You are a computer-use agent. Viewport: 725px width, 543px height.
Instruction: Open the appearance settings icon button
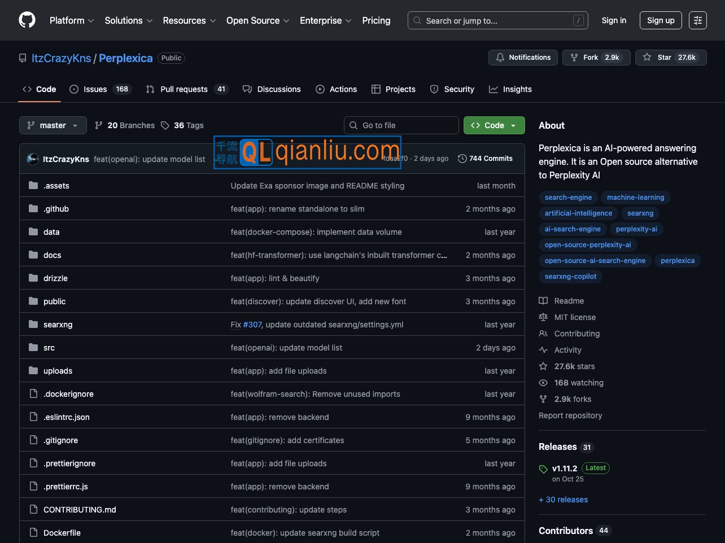pyautogui.click(x=698, y=20)
